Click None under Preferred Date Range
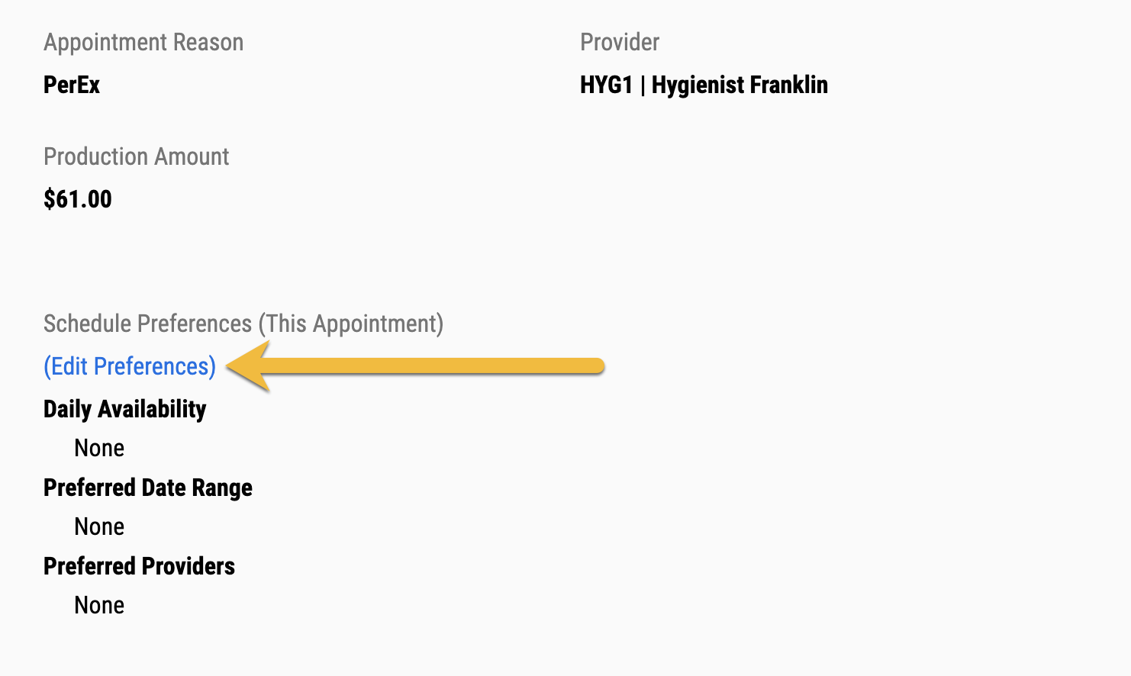The height and width of the screenshot is (676, 1131). [99, 526]
